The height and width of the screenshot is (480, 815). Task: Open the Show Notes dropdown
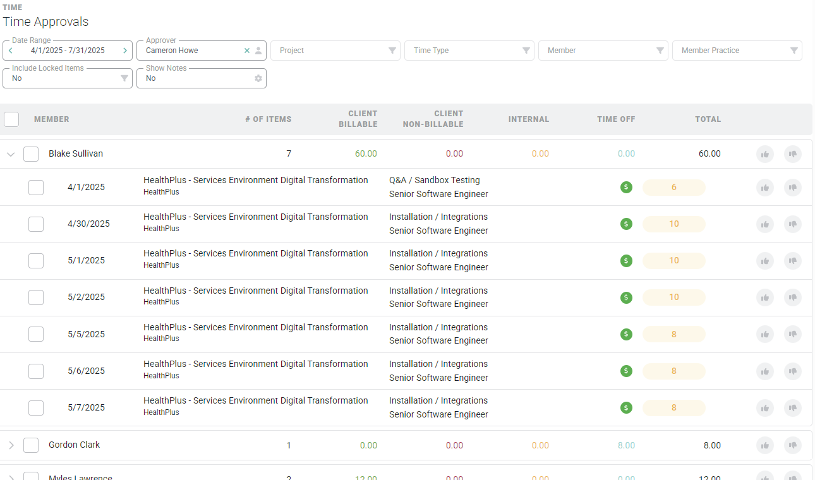pos(202,78)
